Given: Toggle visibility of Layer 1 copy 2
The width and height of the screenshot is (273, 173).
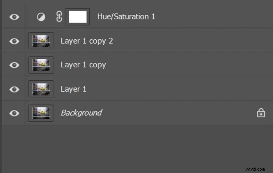Looking at the screenshot, I should pos(14,41).
